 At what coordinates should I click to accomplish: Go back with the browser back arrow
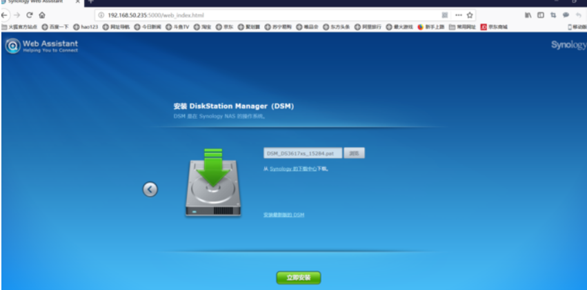coord(3,15)
